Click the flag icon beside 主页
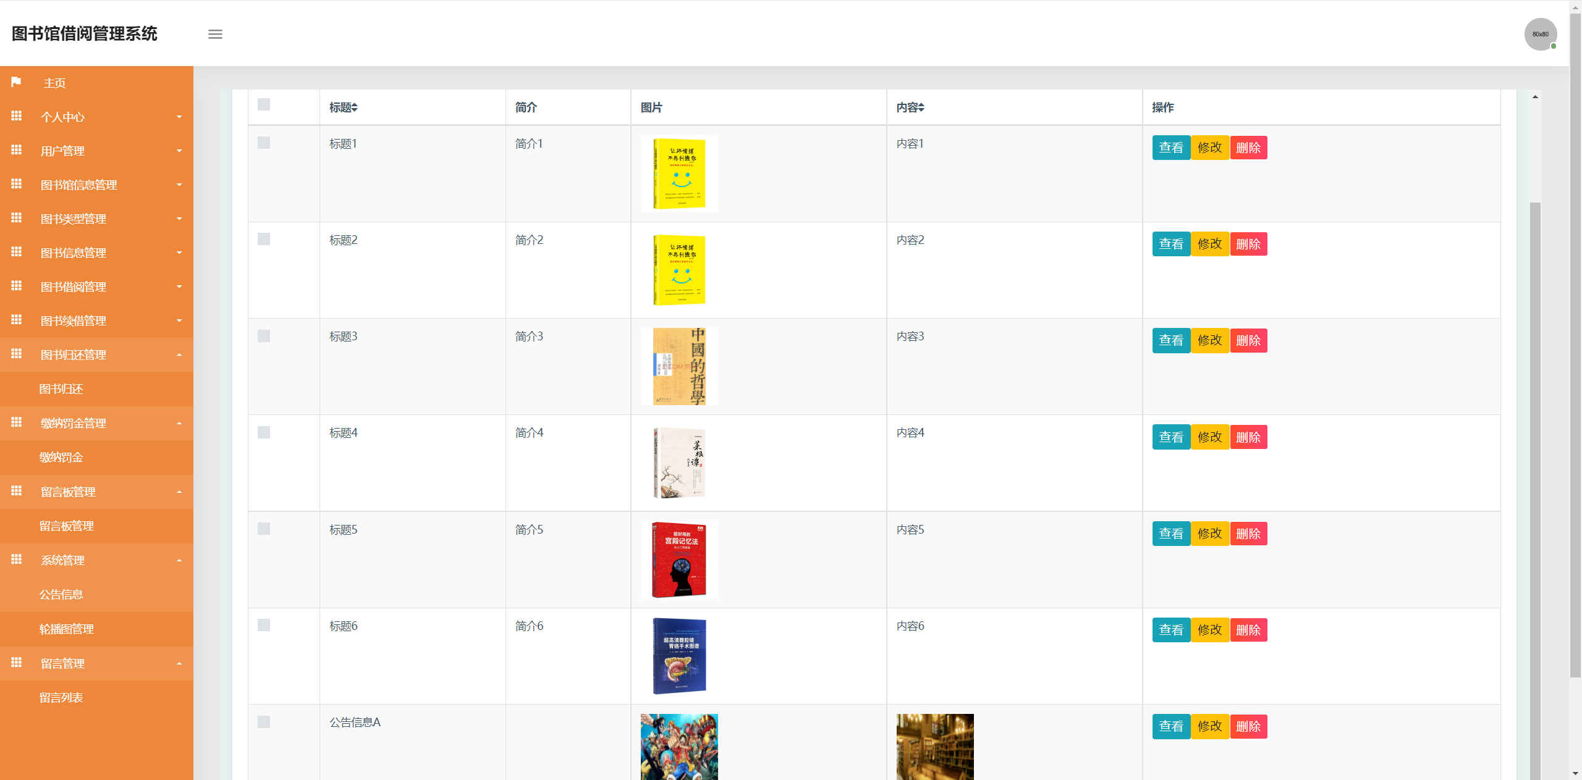The width and height of the screenshot is (1582, 780). pos(17,82)
